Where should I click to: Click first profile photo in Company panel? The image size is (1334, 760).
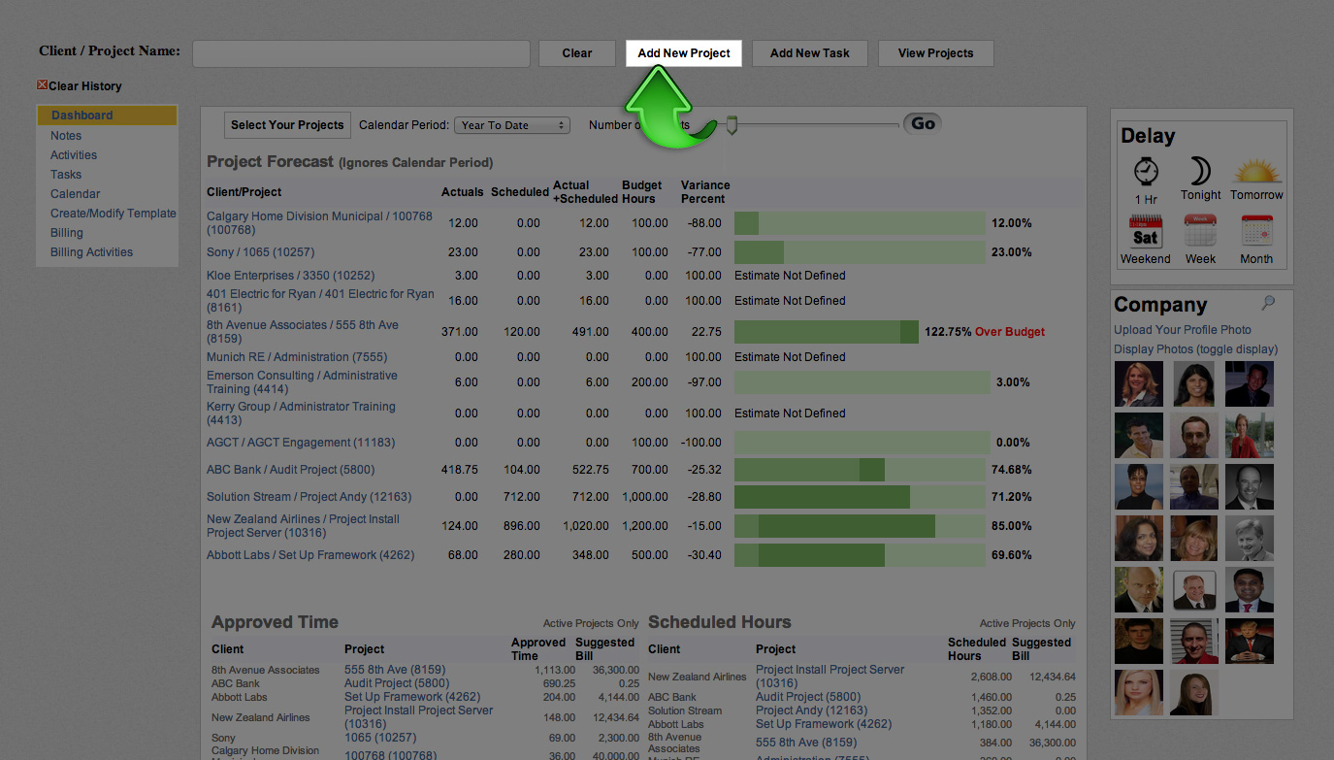[1138, 383]
